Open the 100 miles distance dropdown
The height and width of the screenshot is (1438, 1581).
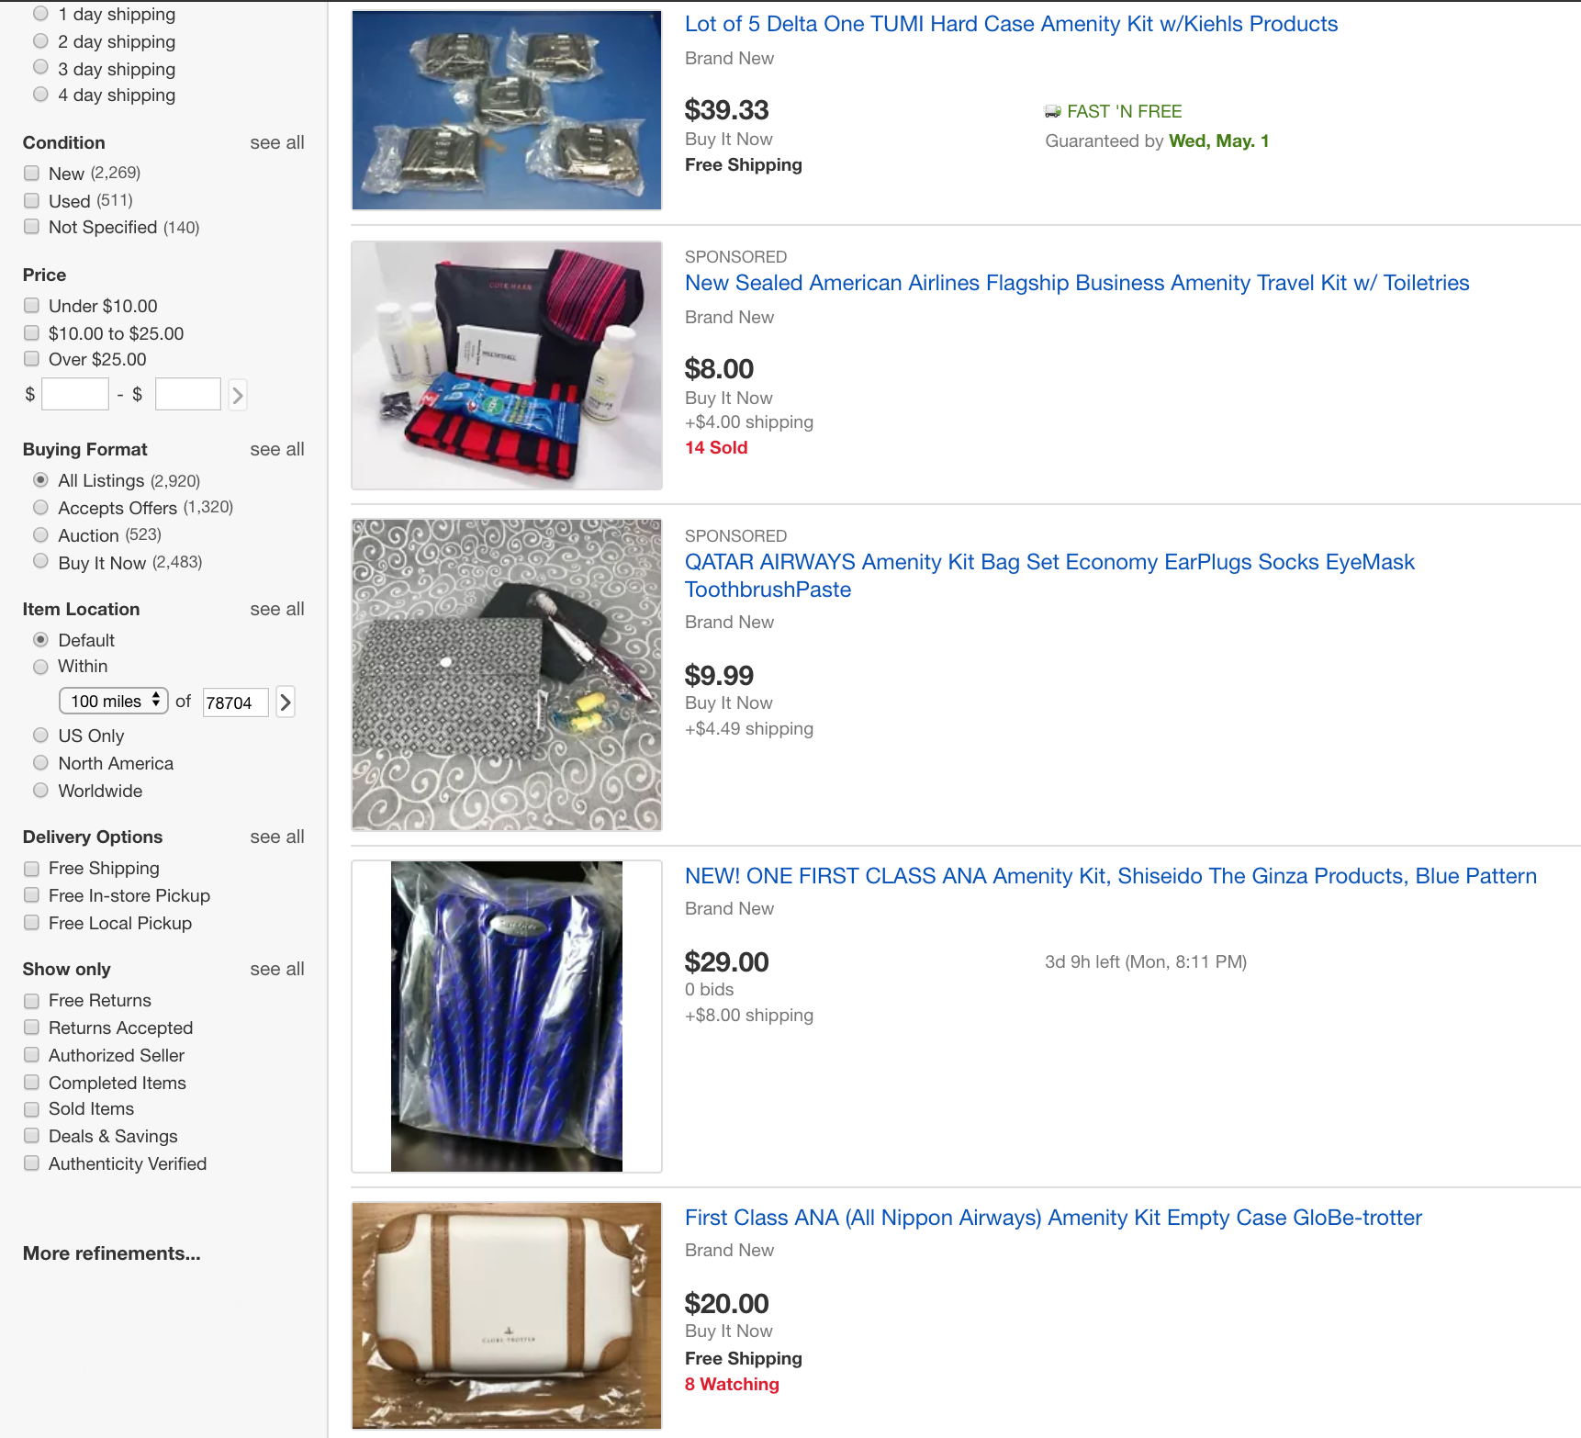tap(114, 701)
